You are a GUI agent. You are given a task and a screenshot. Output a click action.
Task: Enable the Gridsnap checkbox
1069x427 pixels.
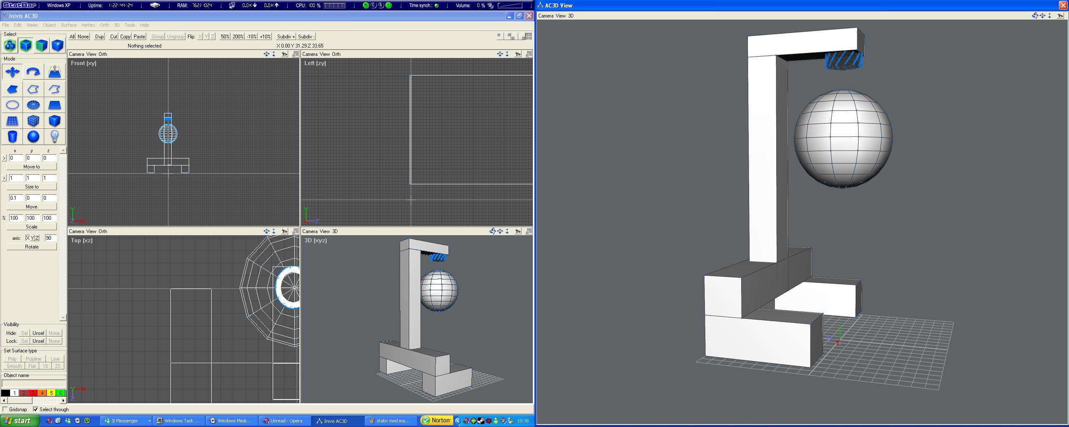5,409
